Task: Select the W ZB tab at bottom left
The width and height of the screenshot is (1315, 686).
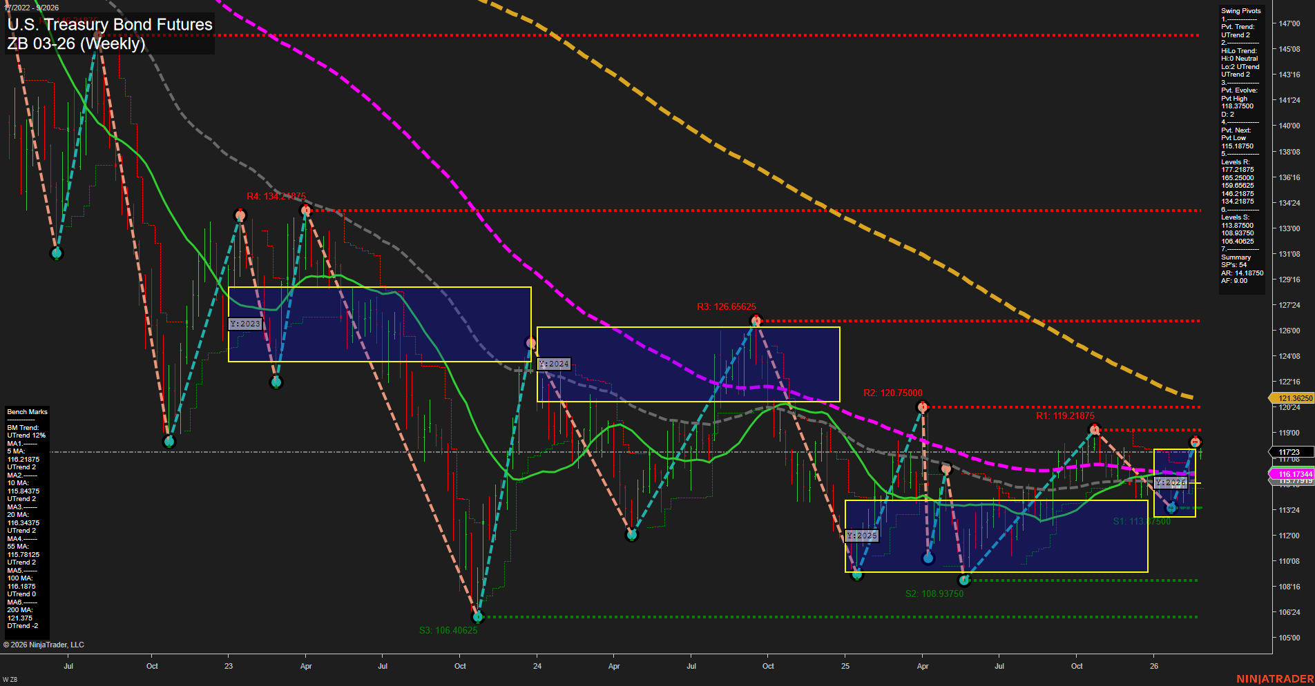Action: point(11,679)
